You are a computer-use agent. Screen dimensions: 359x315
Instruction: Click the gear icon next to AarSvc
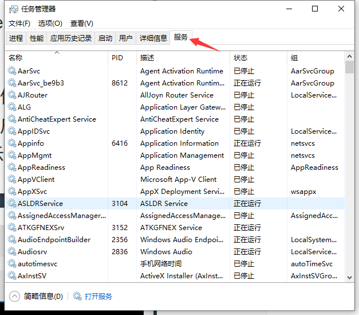click(x=12, y=71)
